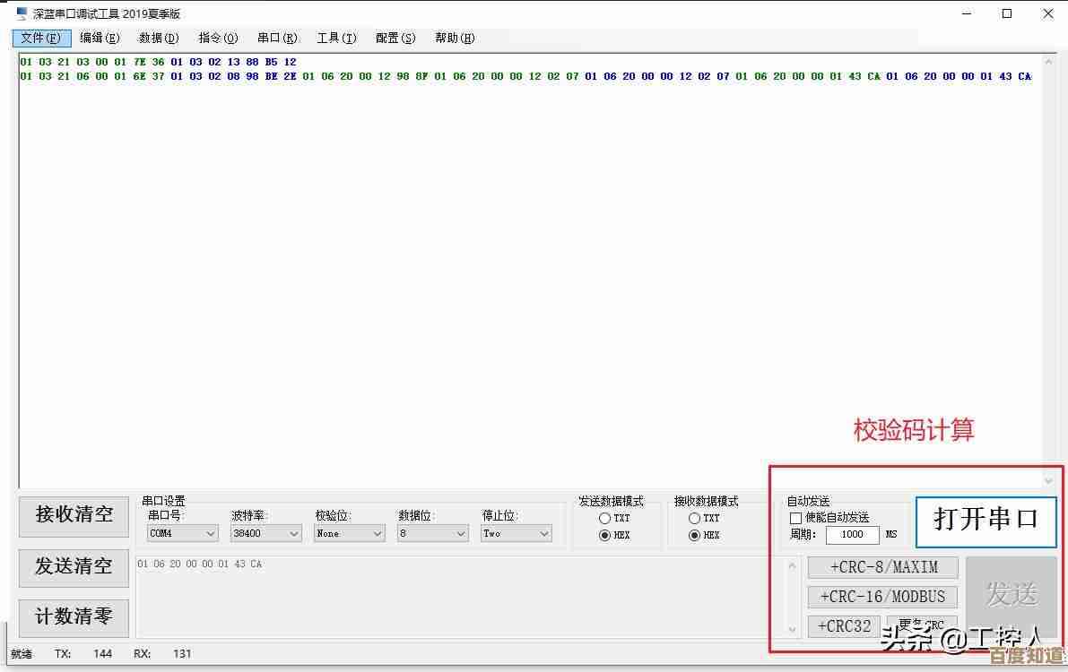
Task: Click the +CRC-8/MAXIM calculation button
Action: tap(881, 566)
